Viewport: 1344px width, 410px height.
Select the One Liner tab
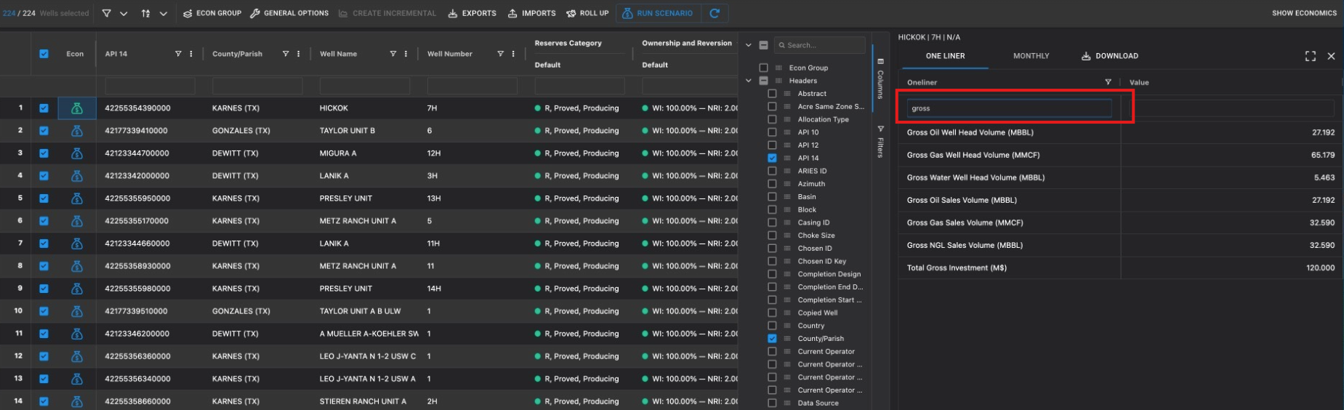coord(945,56)
